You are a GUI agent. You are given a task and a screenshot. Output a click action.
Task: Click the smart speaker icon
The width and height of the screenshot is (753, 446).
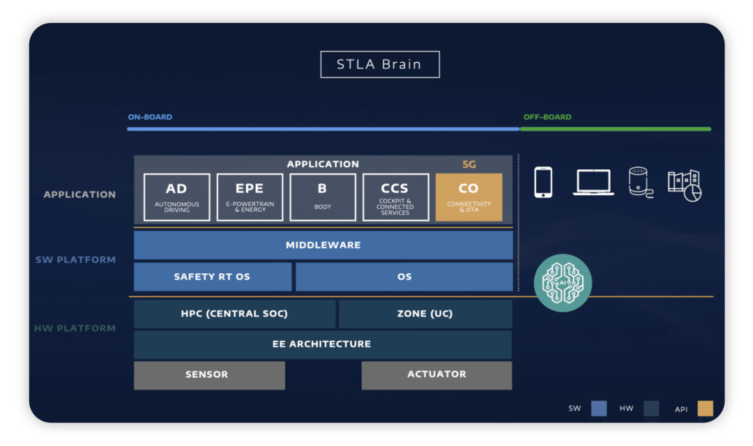tap(641, 183)
